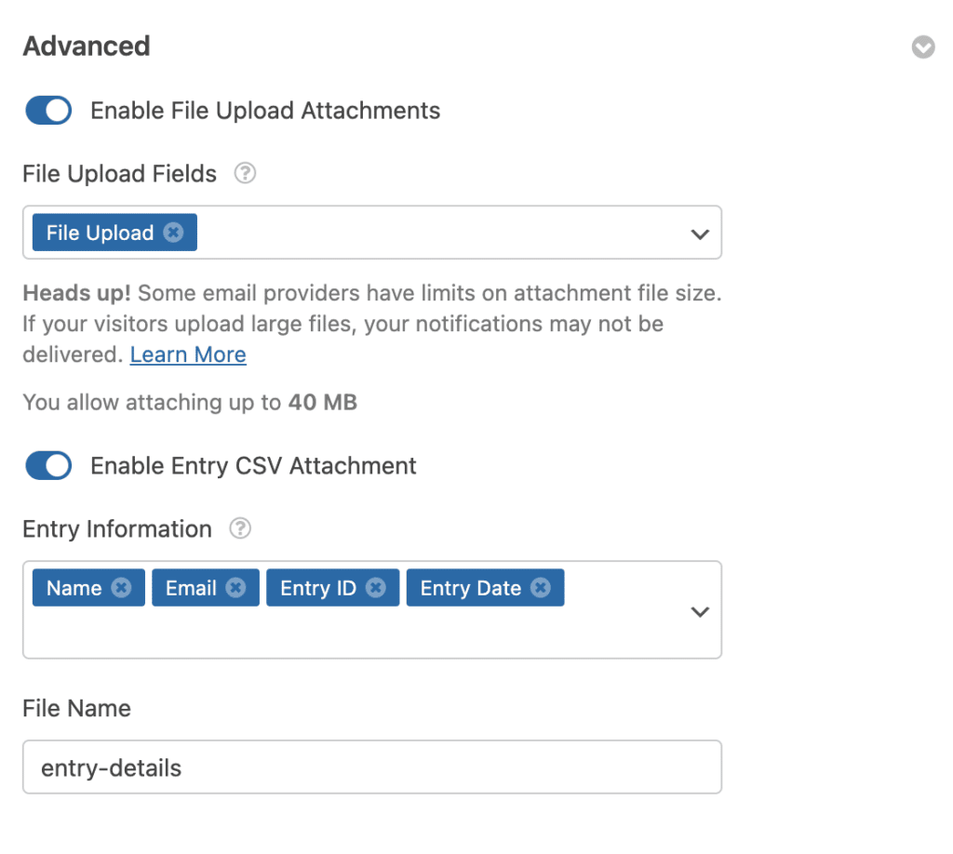Select the Email tag text
The height and width of the screenshot is (854, 953).
(191, 588)
